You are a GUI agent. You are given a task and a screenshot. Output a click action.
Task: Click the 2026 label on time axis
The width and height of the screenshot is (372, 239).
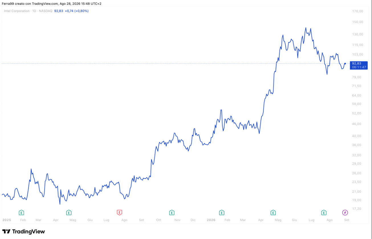(x=211, y=220)
